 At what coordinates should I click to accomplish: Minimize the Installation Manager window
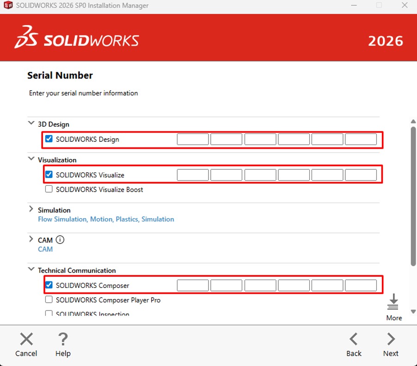tap(354, 6)
